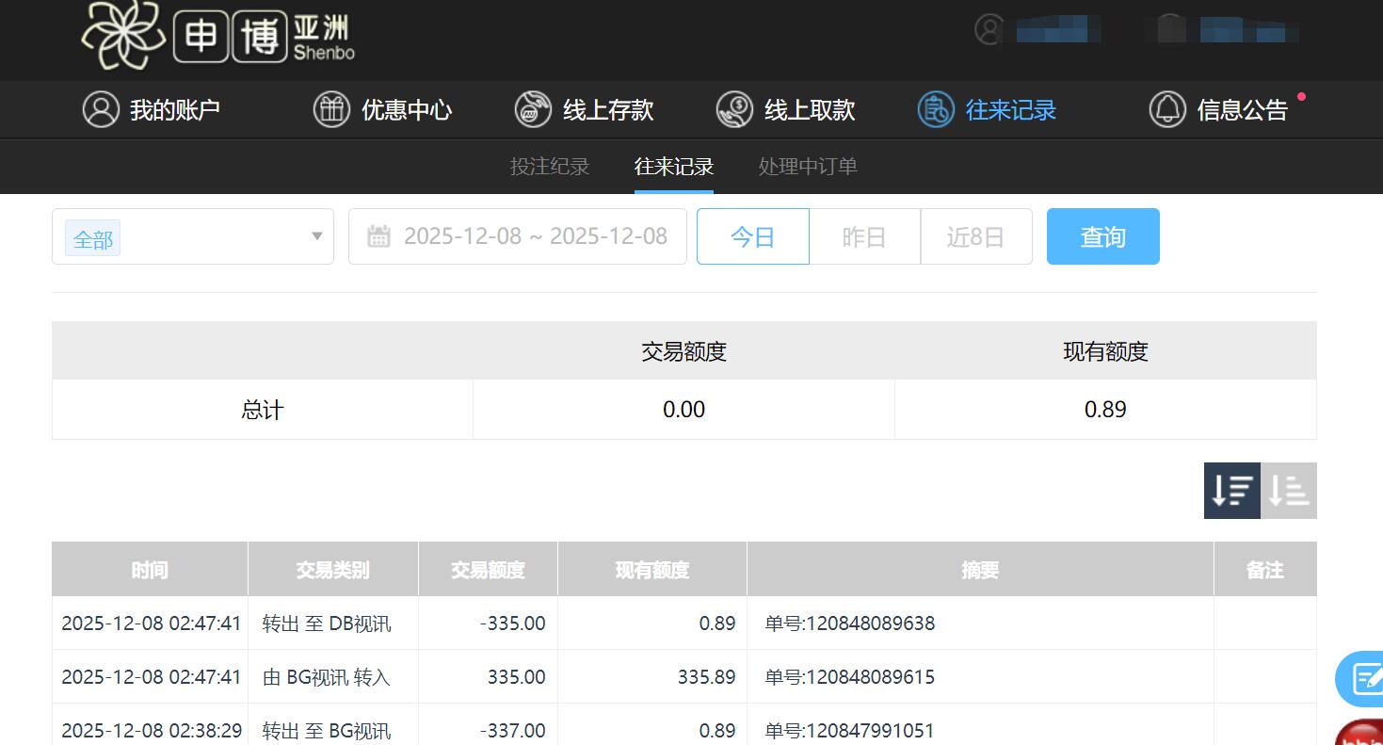Click the 线上取款 withdrawal icon
Image resolution: width=1383 pixels, height=745 pixels.
pyautogui.click(x=733, y=109)
